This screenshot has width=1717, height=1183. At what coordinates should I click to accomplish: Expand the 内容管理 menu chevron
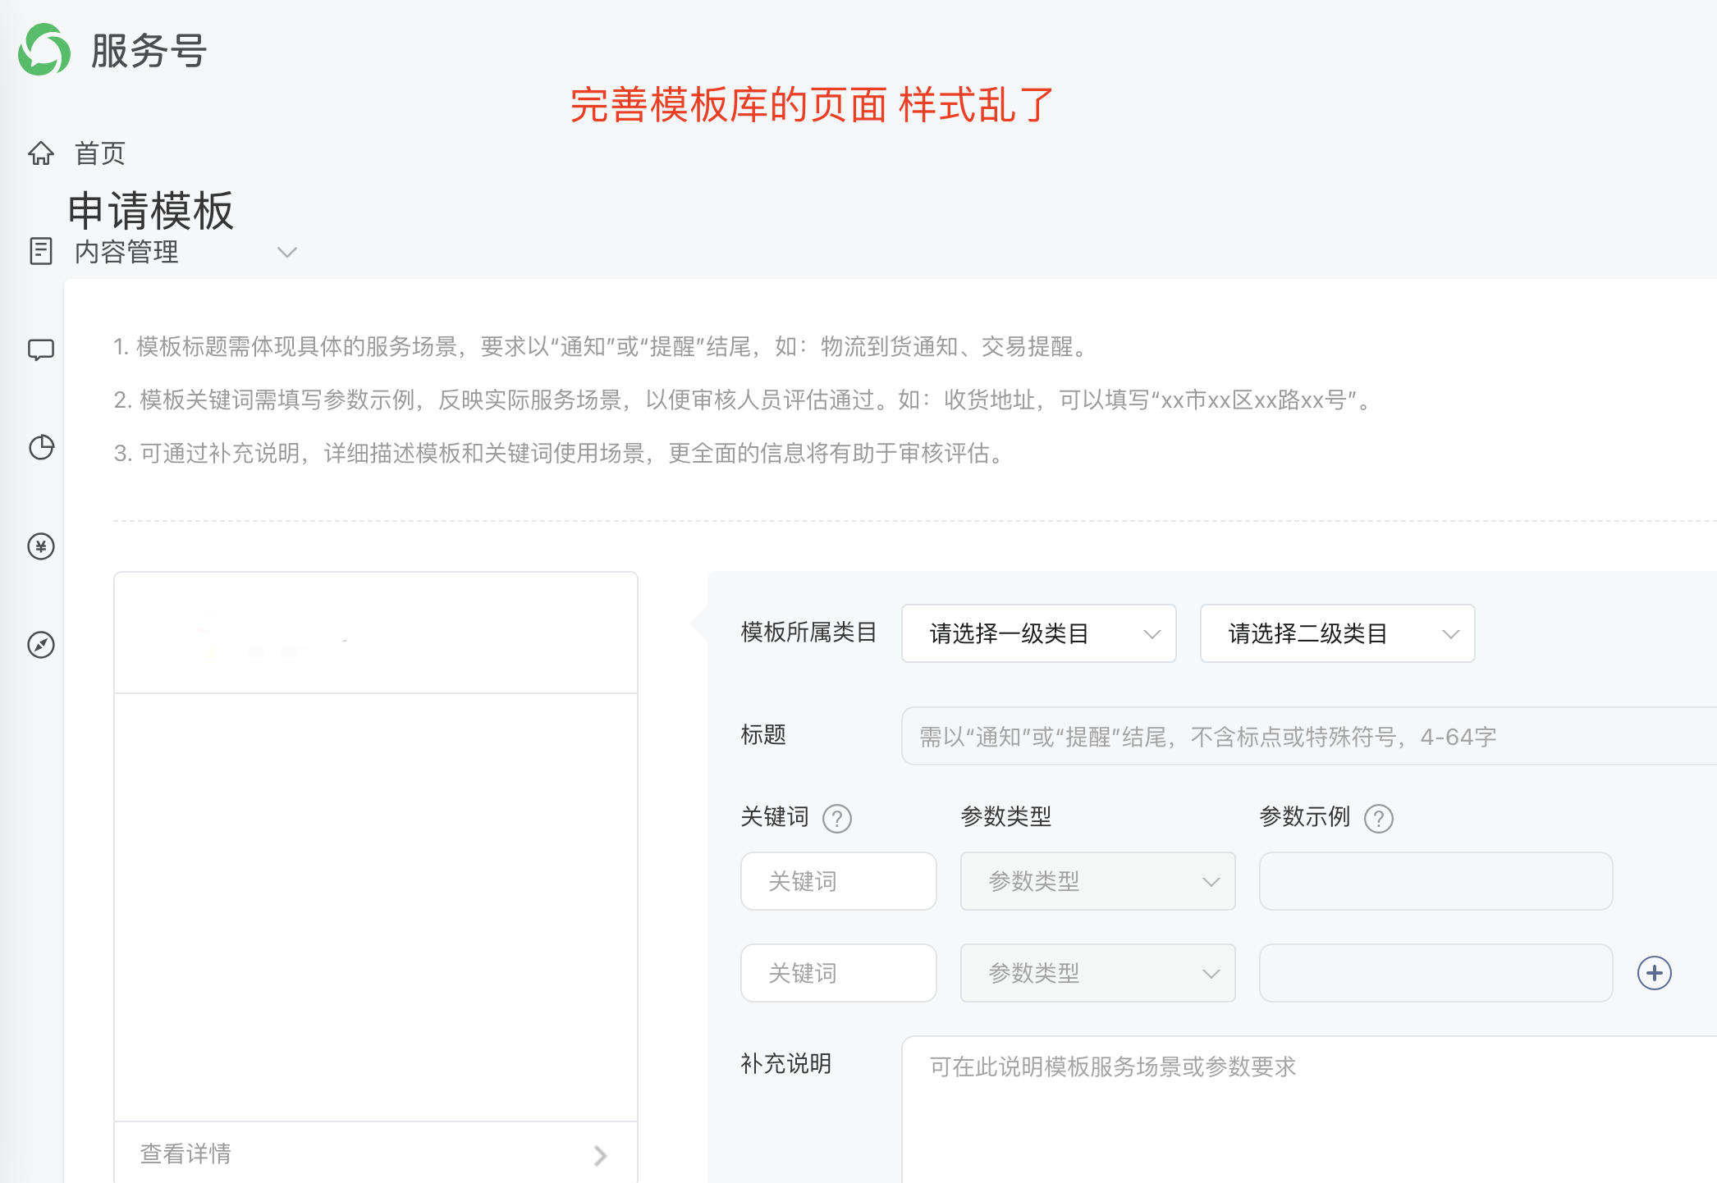pos(286,252)
